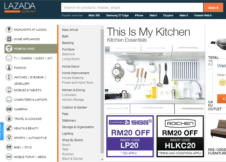Open the Computers & Laptops category
226x162 pixels.
click(x=31, y=100)
